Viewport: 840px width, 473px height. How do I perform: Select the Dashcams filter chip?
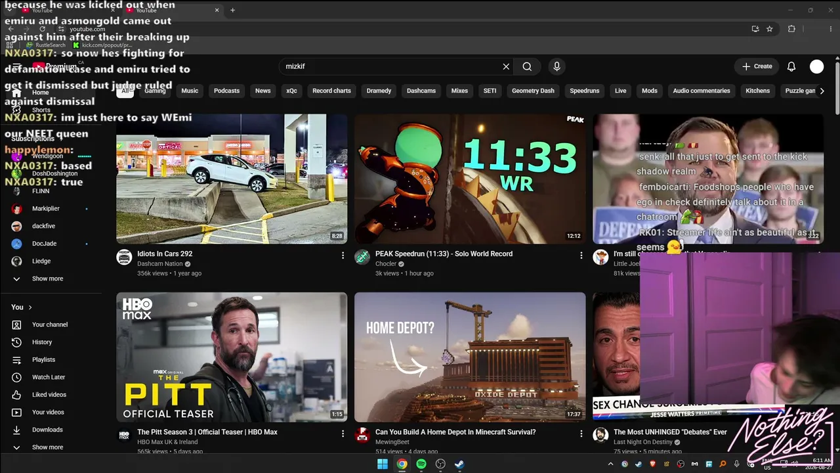[421, 91]
